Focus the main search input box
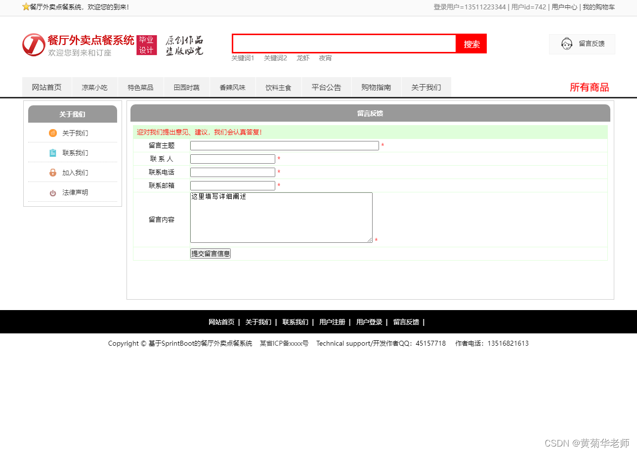Image resolution: width=637 pixels, height=453 pixels. pyautogui.click(x=344, y=44)
